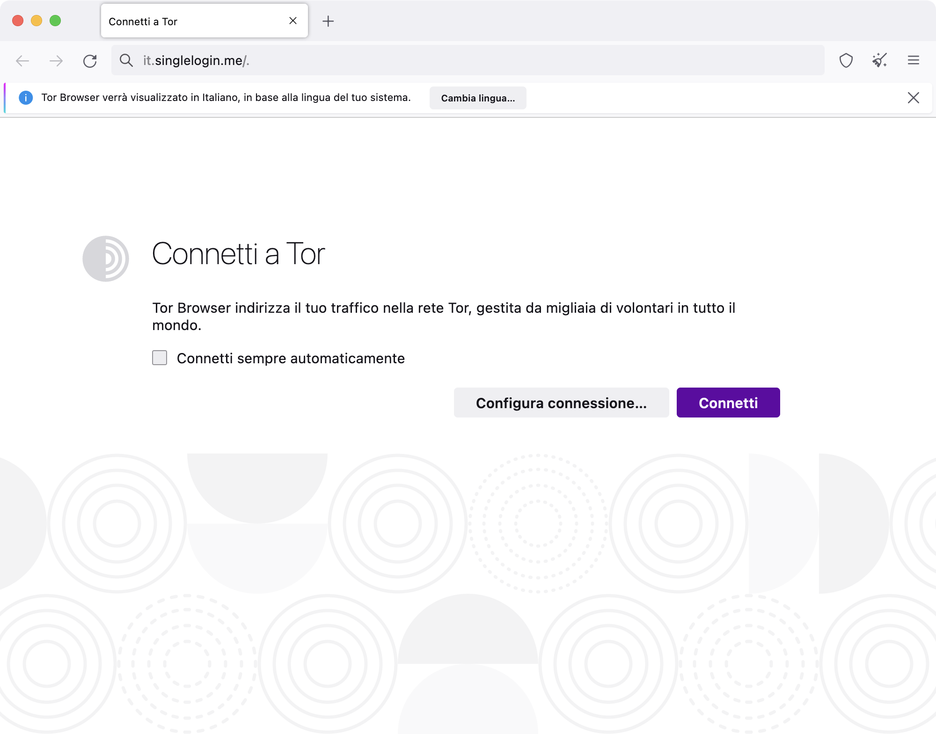This screenshot has height=734, width=936.
Task: Select the Connetti a Tor tab
Action: [204, 21]
